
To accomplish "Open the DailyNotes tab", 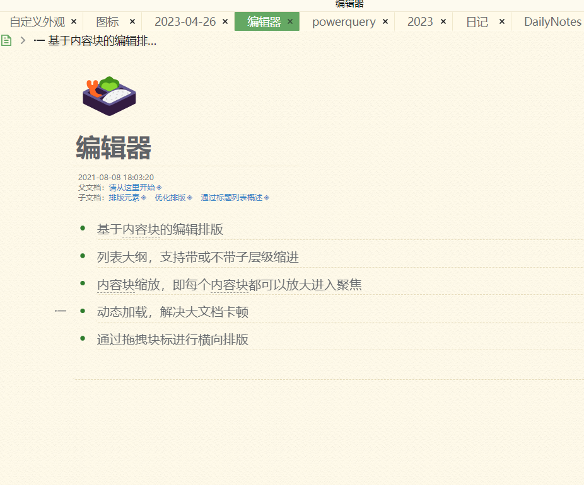I will point(552,21).
